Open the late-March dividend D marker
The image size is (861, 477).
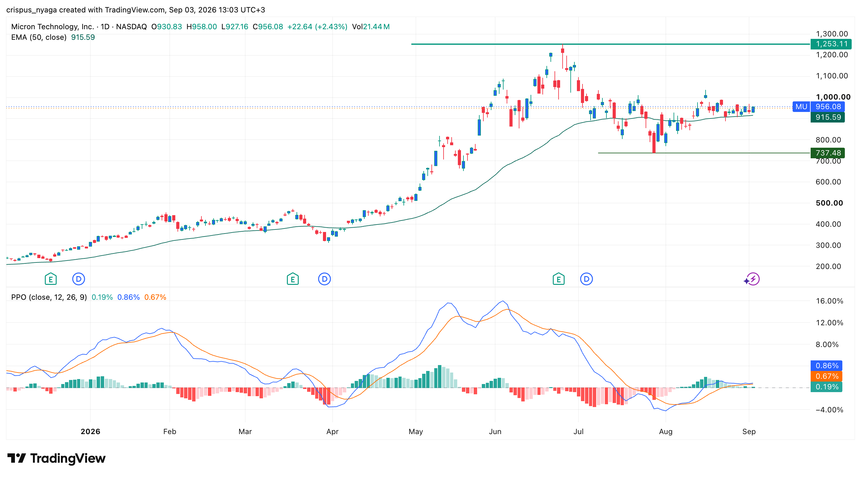click(324, 279)
